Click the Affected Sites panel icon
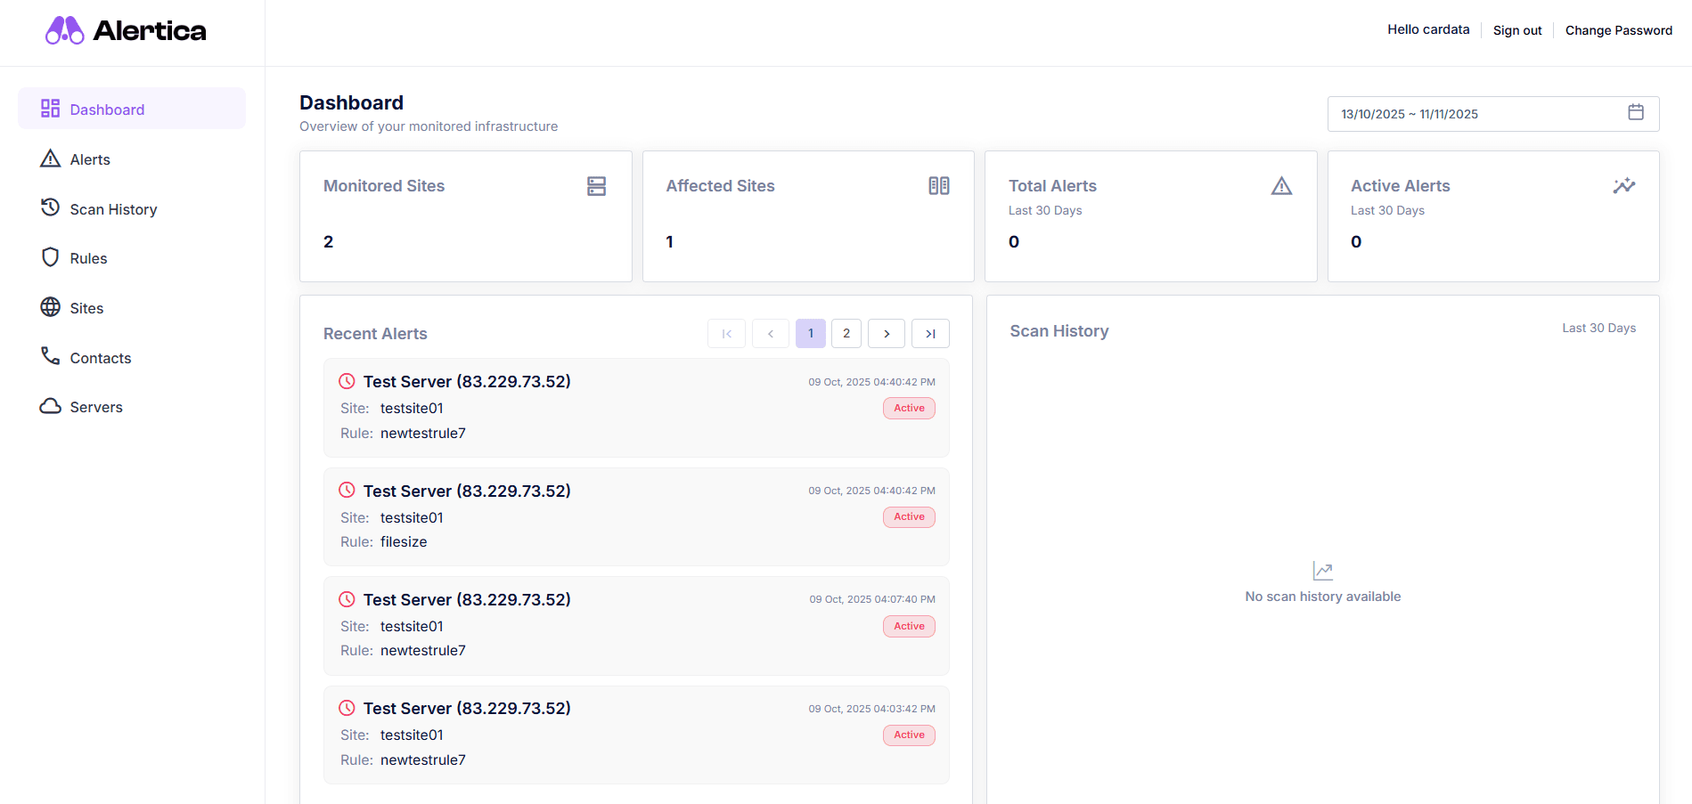Viewport: 1692px width, 804px height. pos(938,186)
